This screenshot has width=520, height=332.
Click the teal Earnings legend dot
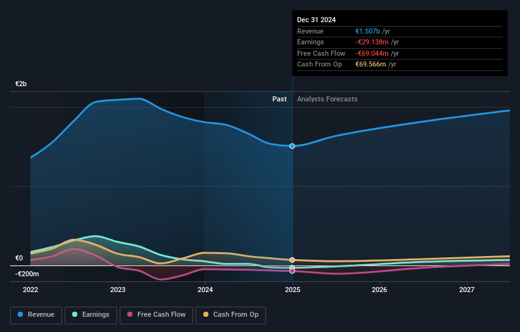[x=75, y=314]
